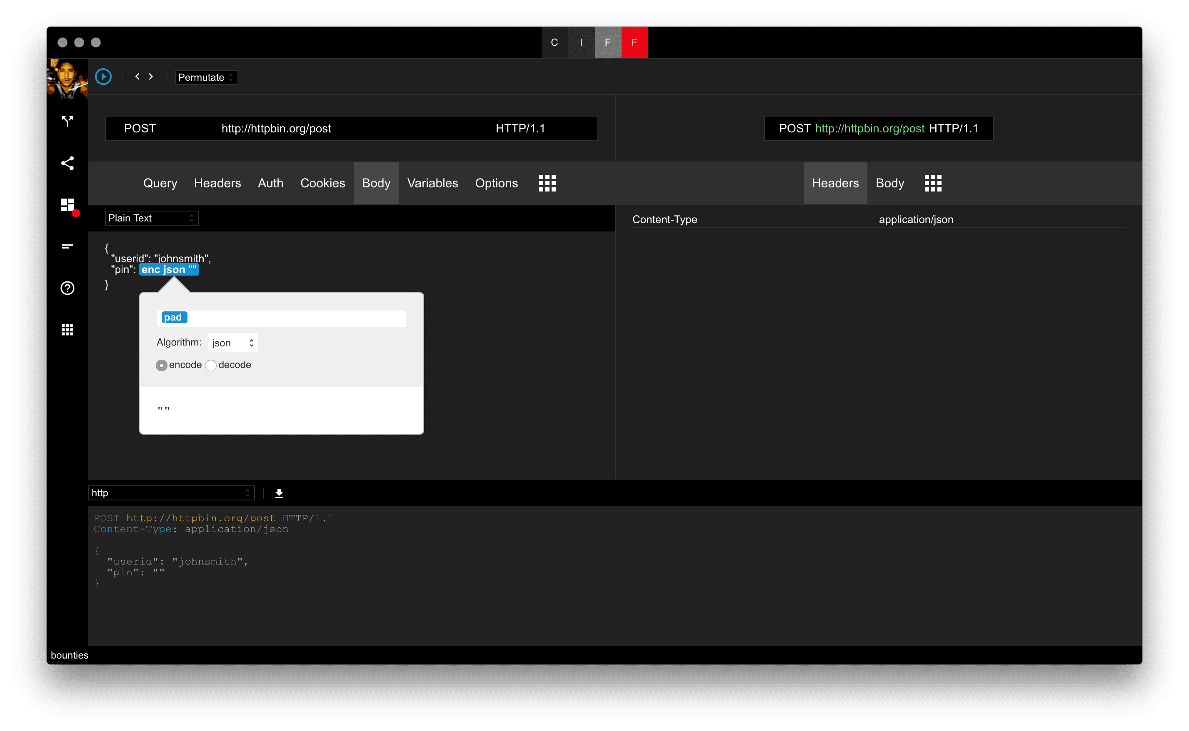Click the fork/merge arrows sidebar icon
Screen dimensions: 1189x731
[x=67, y=121]
